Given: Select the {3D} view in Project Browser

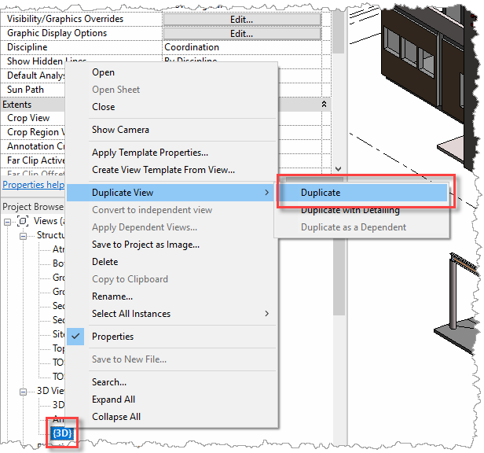Looking at the screenshot, I should [x=62, y=433].
